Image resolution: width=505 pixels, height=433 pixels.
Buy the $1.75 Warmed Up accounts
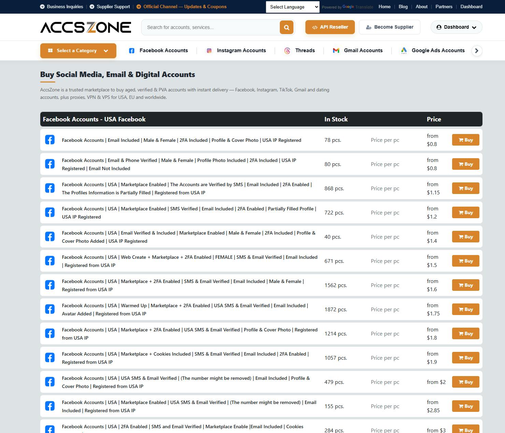point(466,309)
